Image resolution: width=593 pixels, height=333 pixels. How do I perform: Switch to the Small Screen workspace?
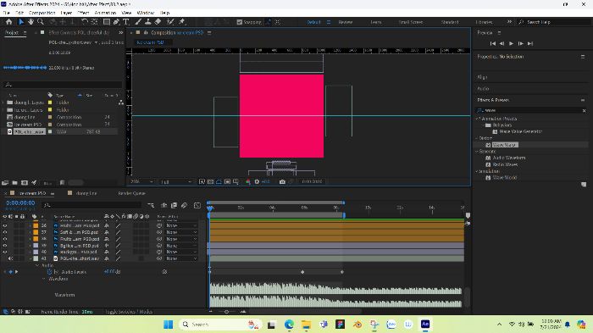tap(411, 22)
